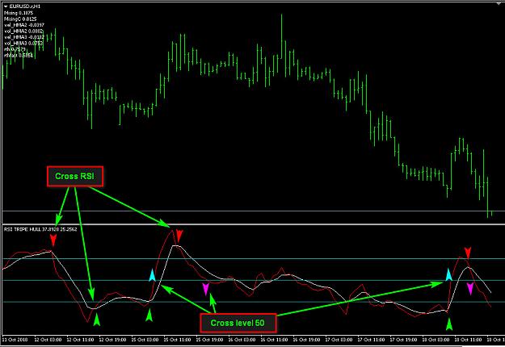
Task: Click the EURUSD H1 chart title
Action: (x=25, y=6)
